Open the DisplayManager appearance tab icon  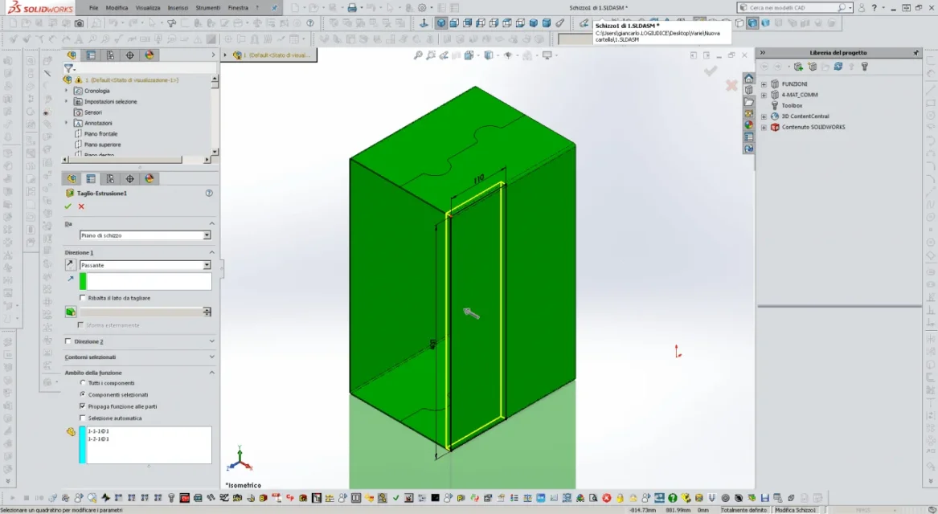(150, 179)
